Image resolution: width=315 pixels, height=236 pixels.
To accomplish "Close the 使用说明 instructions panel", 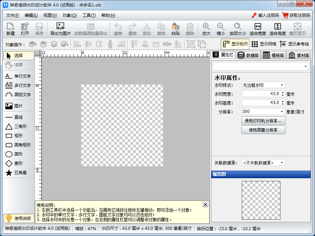I will tap(205, 204).
